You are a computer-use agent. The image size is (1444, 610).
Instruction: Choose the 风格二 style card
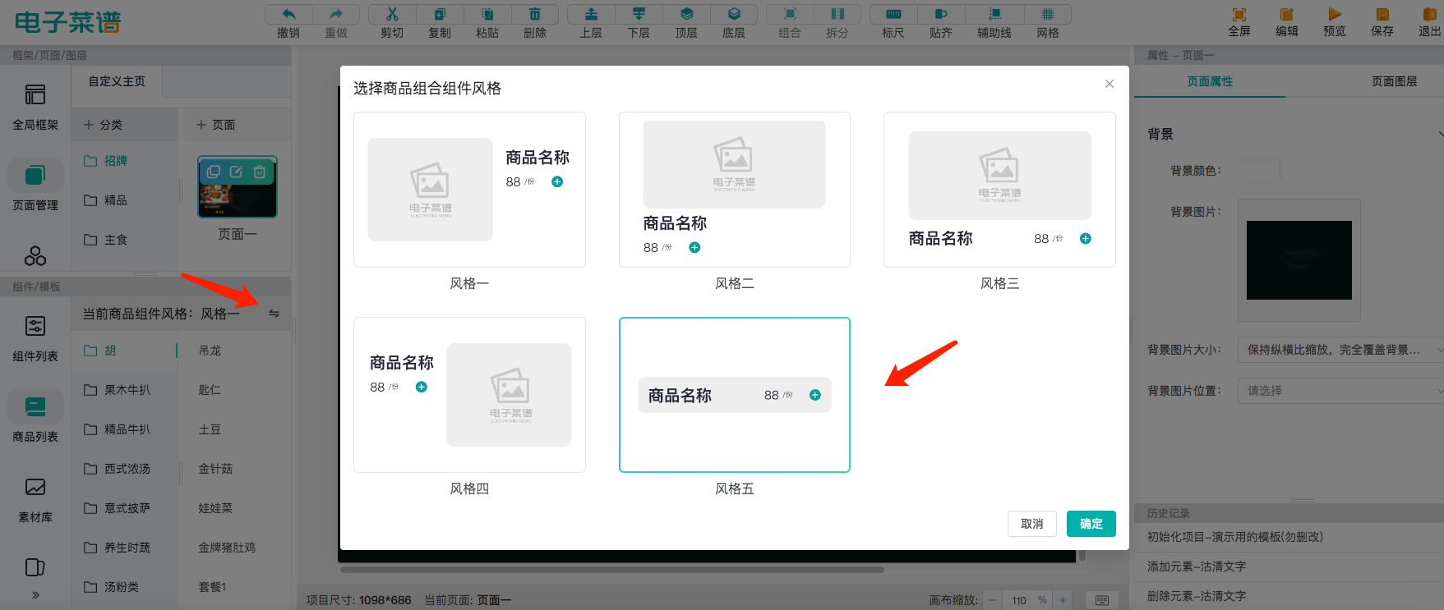pyautogui.click(x=735, y=190)
